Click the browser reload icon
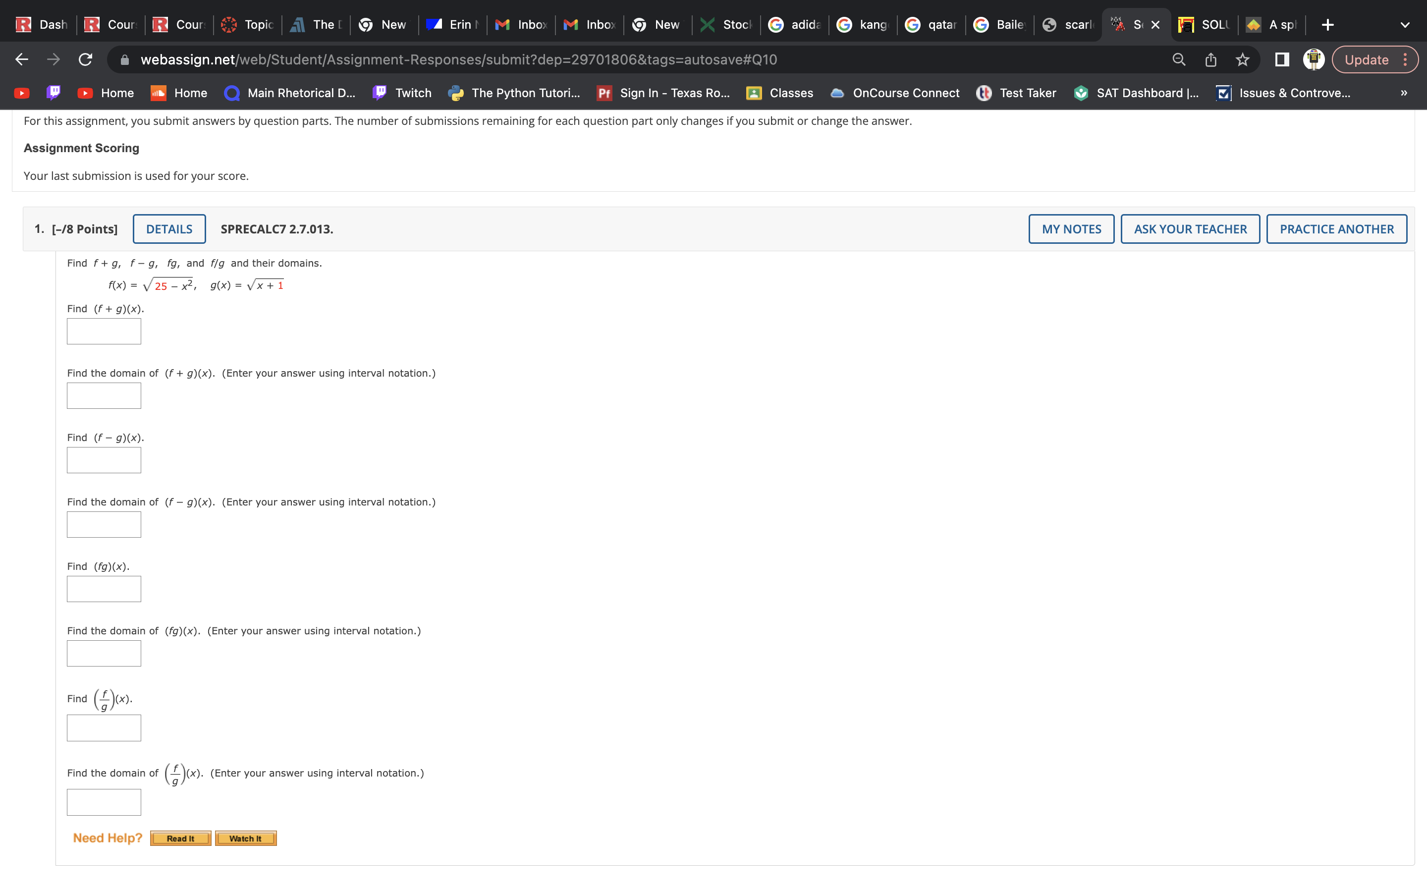Screen dimensions: 1427x892 (x=86, y=59)
